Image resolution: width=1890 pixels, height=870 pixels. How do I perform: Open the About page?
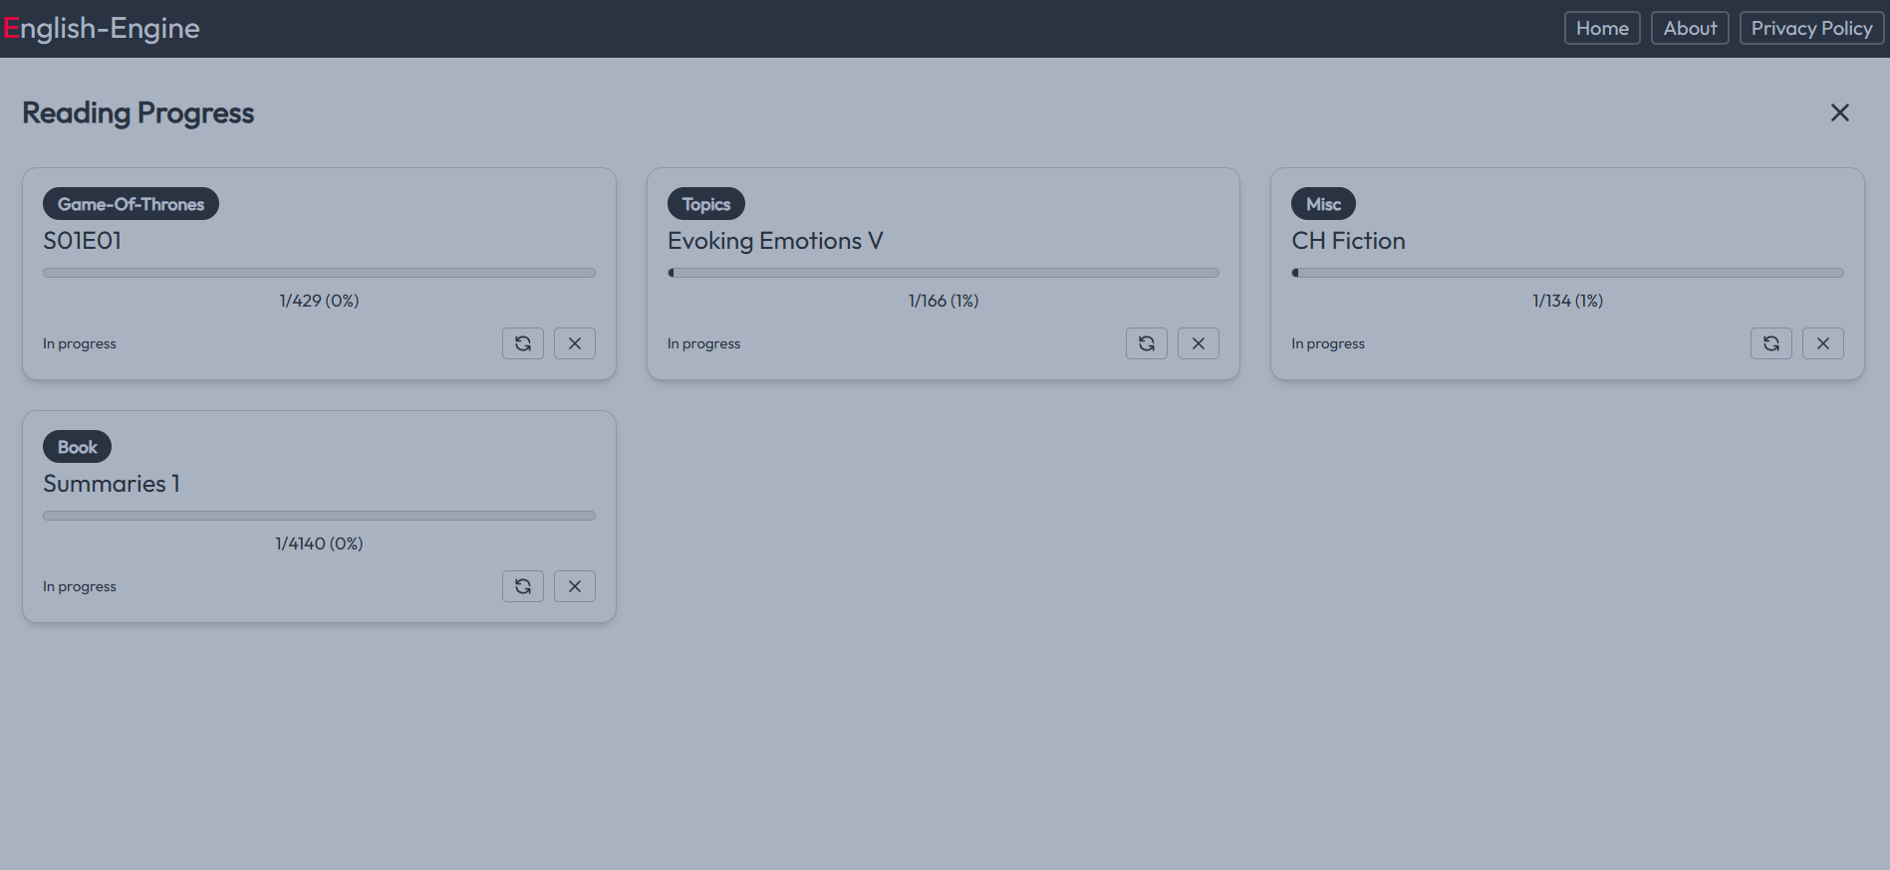click(1690, 28)
